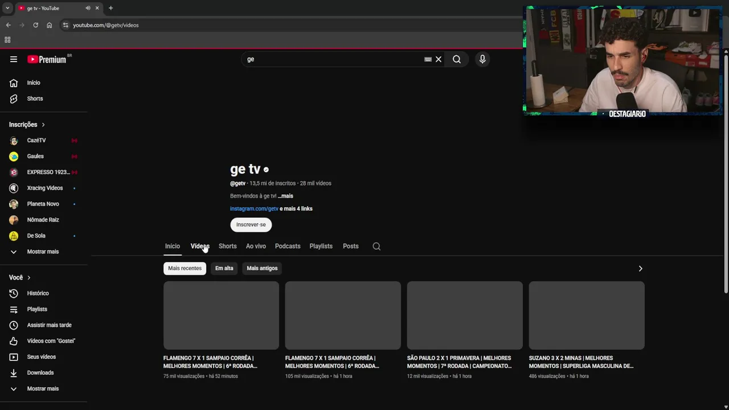Select Mais antigos filter chip

[262, 268]
